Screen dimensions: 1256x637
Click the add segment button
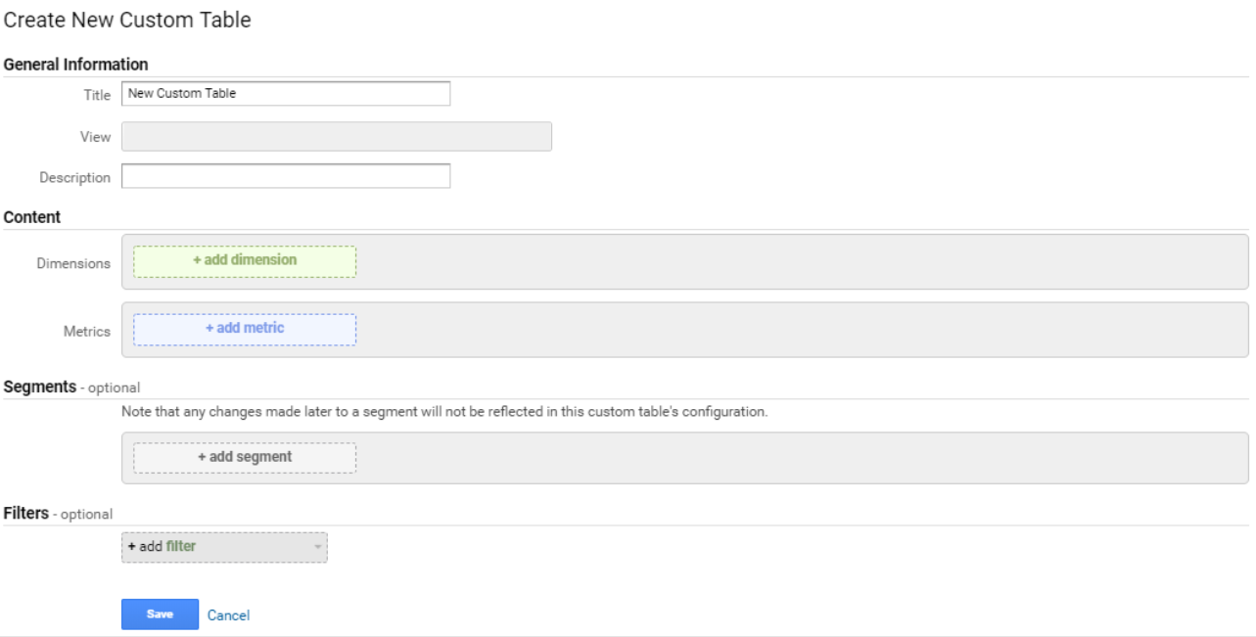245,458
